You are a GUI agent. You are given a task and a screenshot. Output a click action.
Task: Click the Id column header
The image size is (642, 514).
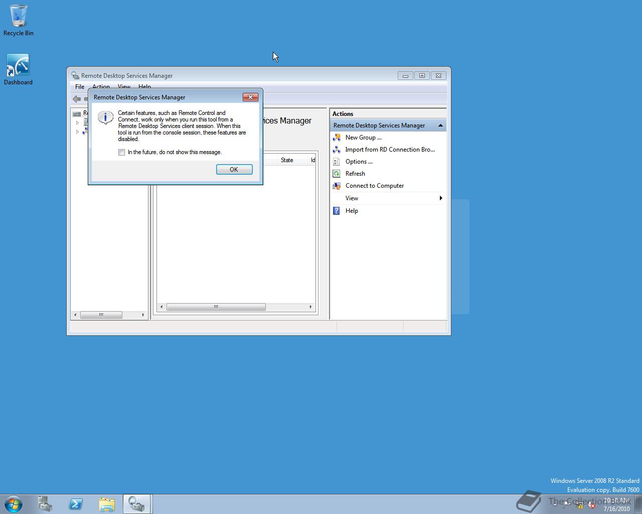pyautogui.click(x=312, y=160)
